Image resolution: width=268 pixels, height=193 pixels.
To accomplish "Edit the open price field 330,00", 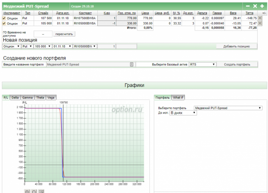I will pyautogui.click(x=127, y=23).
